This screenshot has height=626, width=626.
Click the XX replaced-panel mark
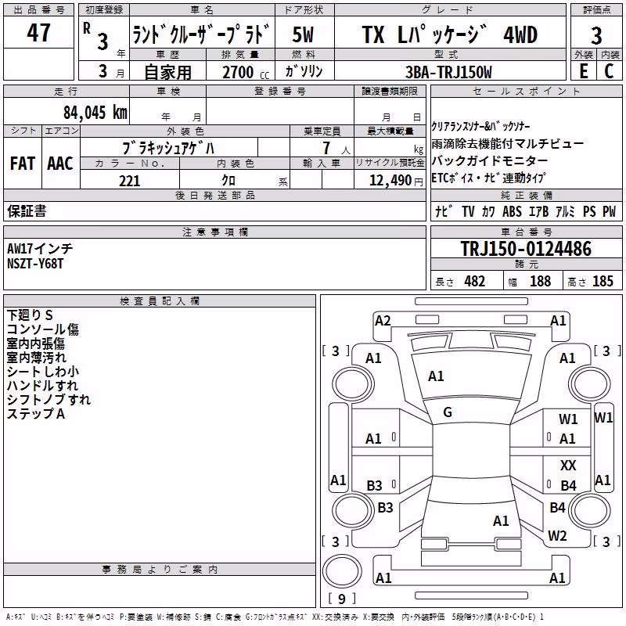pos(568,465)
